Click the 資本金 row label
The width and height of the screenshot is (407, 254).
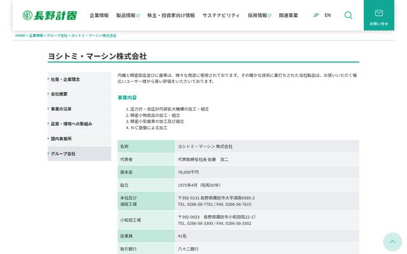(126, 172)
